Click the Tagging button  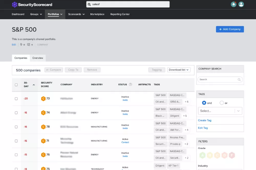(157, 70)
